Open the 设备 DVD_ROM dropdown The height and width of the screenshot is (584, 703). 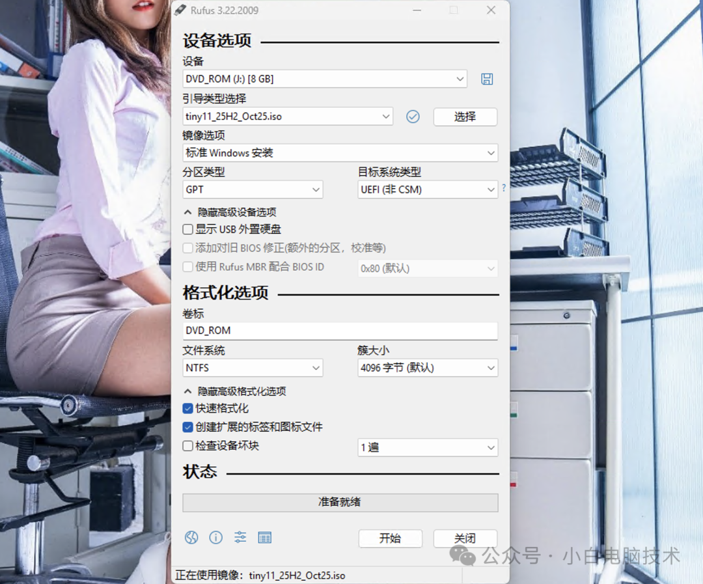[x=324, y=78]
